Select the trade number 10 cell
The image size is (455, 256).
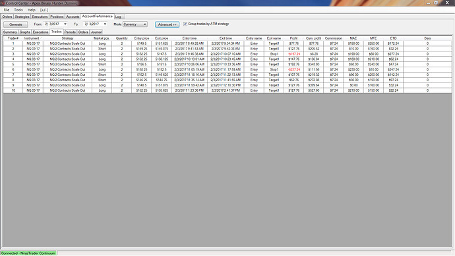point(13,90)
